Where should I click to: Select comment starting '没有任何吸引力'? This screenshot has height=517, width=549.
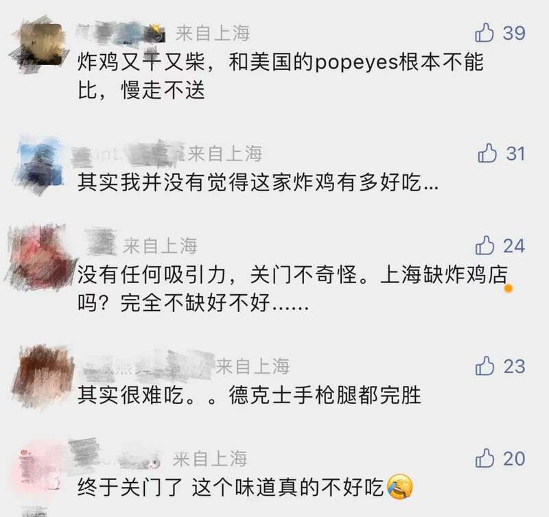(x=292, y=289)
